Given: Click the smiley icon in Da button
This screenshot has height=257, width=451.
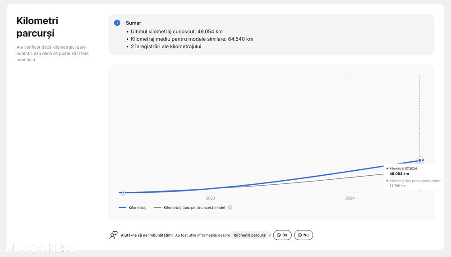Looking at the screenshot, I should tap(279, 235).
